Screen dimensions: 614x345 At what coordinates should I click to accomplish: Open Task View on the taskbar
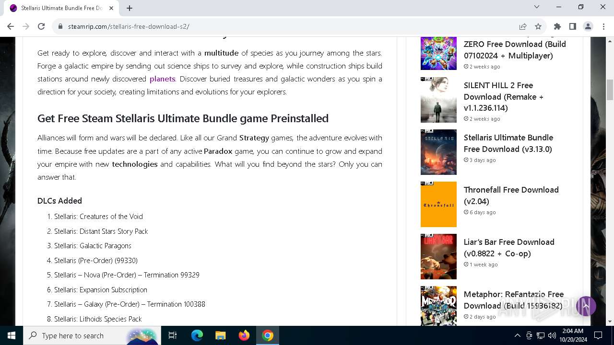(173, 335)
